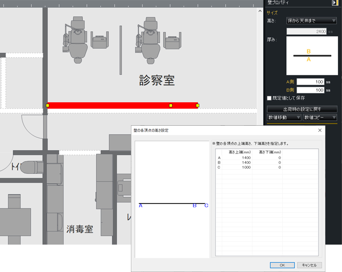This screenshot has width=342, height=272.
Task: Enable 既定値として保存 checkbox
Action: click(270, 98)
